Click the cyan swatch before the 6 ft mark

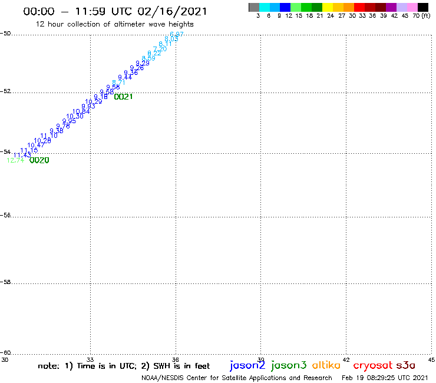265,7
